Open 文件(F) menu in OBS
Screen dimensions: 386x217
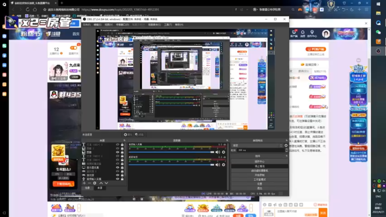tap(86, 25)
